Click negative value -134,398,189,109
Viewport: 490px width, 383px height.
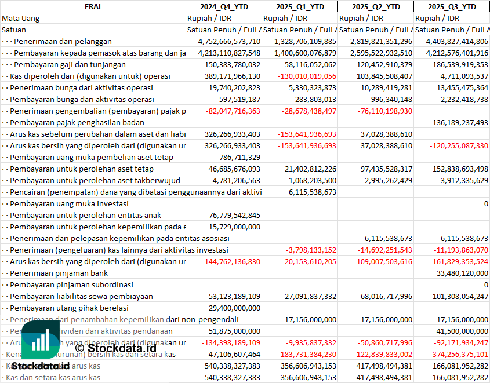(231, 343)
